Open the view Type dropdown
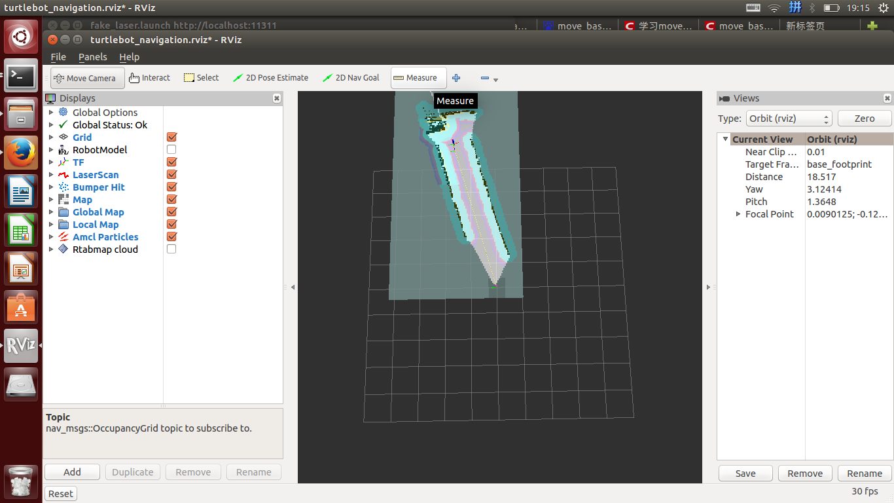Screen dimensions: 894x503 (789, 119)
